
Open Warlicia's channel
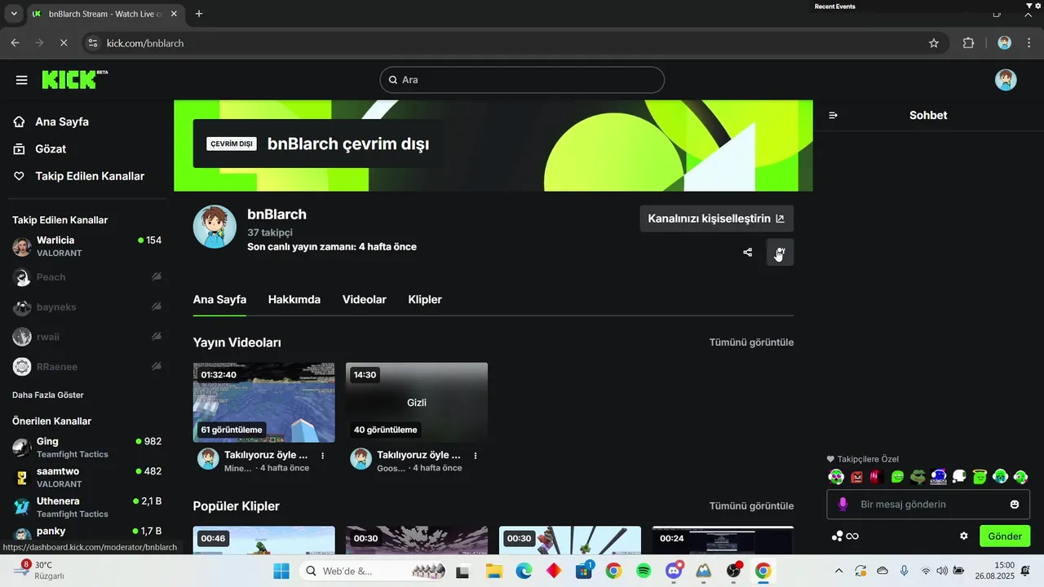click(86, 246)
